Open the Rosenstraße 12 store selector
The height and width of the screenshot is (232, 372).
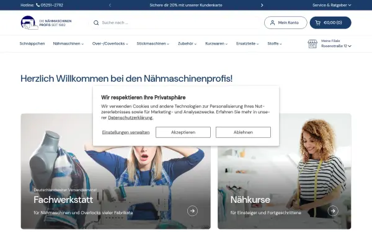[x=336, y=46]
